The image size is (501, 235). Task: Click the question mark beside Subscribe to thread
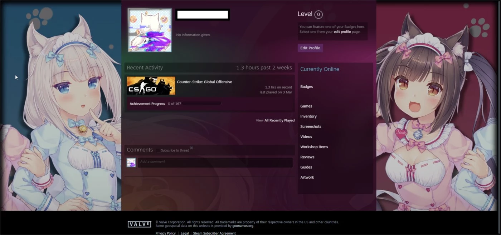click(x=191, y=148)
